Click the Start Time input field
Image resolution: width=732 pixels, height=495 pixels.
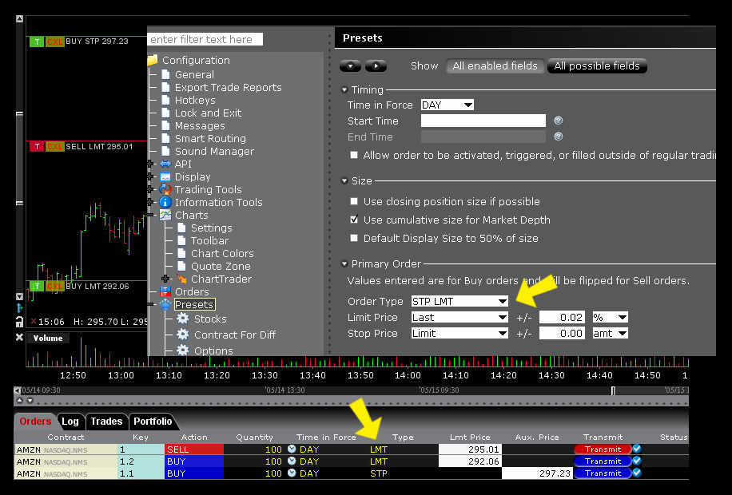pos(483,121)
